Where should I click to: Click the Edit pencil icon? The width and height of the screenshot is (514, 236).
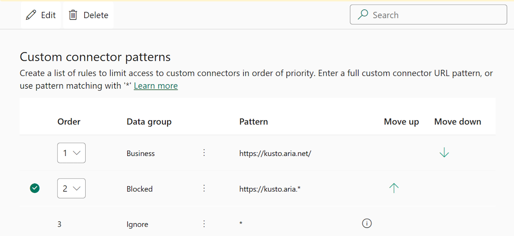click(x=31, y=15)
